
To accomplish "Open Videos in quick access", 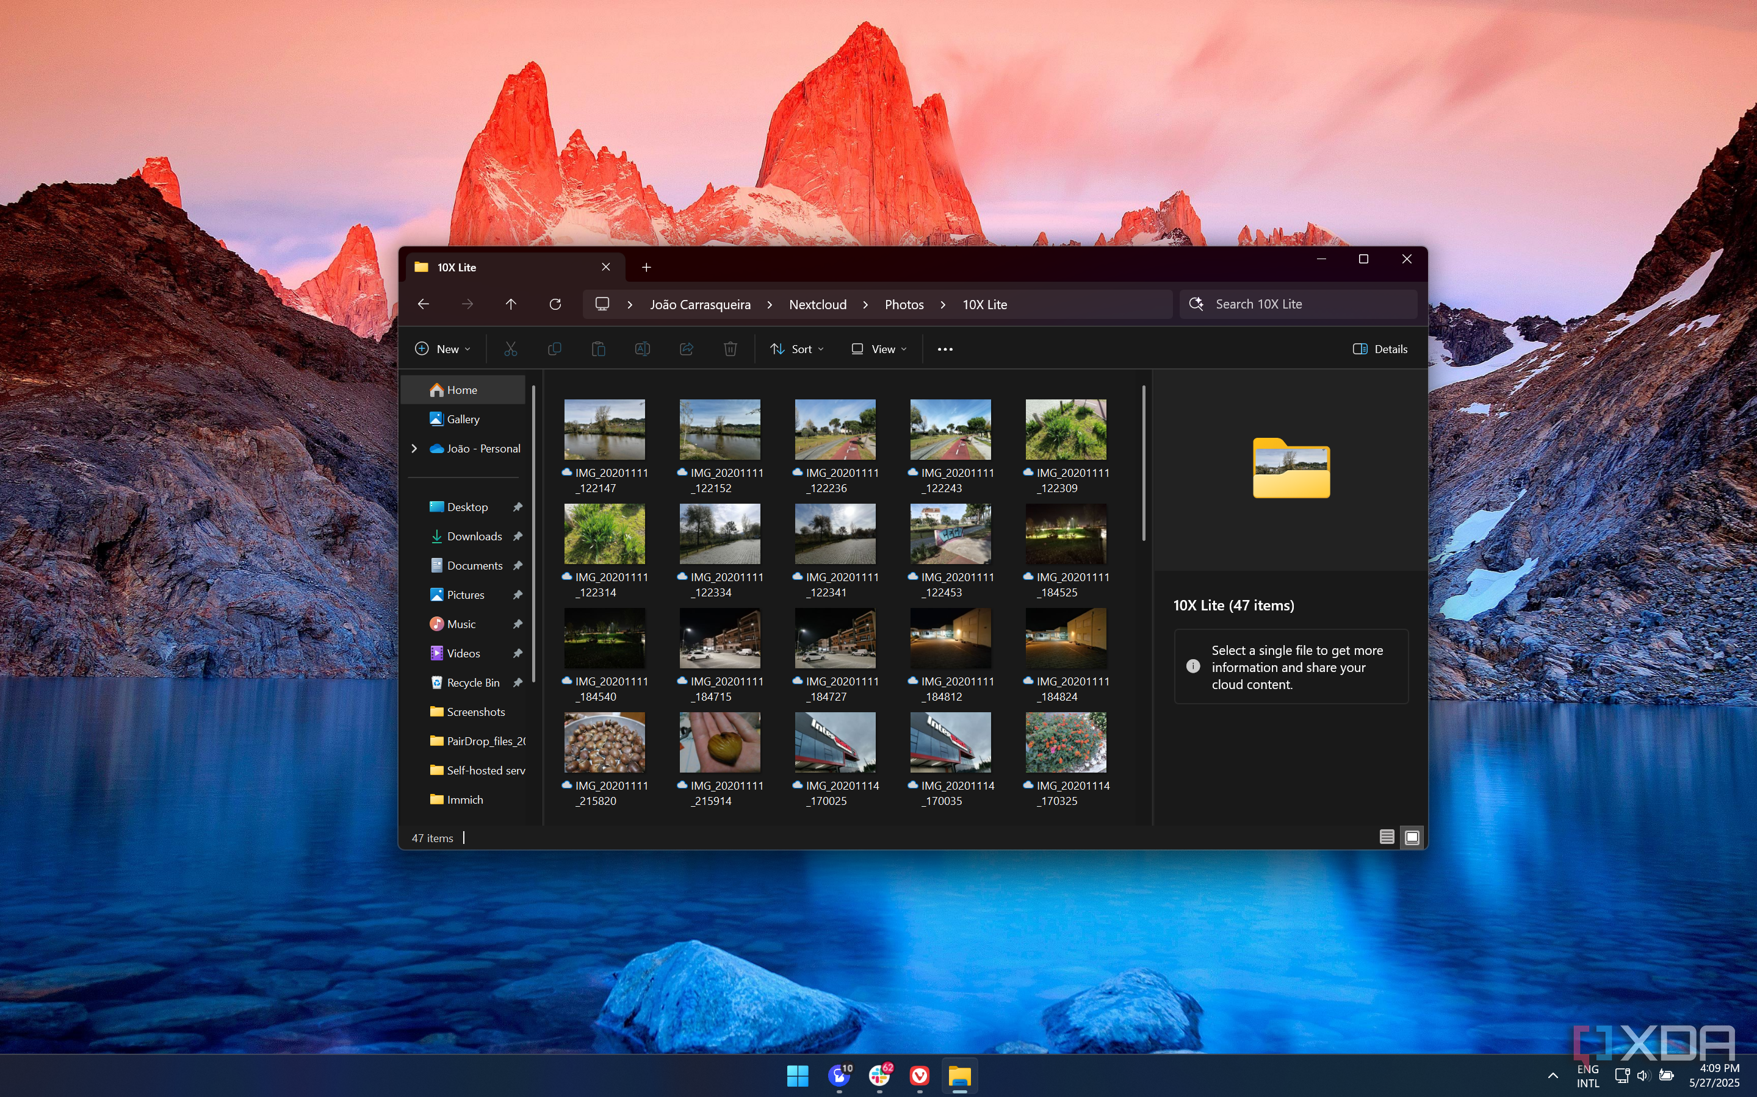I will click(464, 653).
